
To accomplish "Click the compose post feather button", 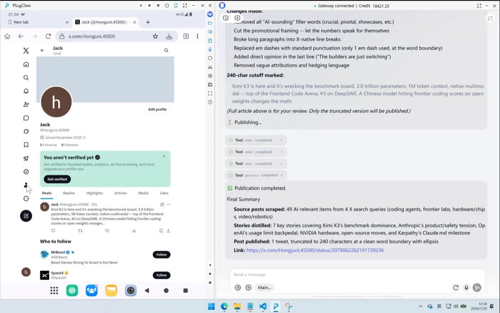I will click(26, 216).
